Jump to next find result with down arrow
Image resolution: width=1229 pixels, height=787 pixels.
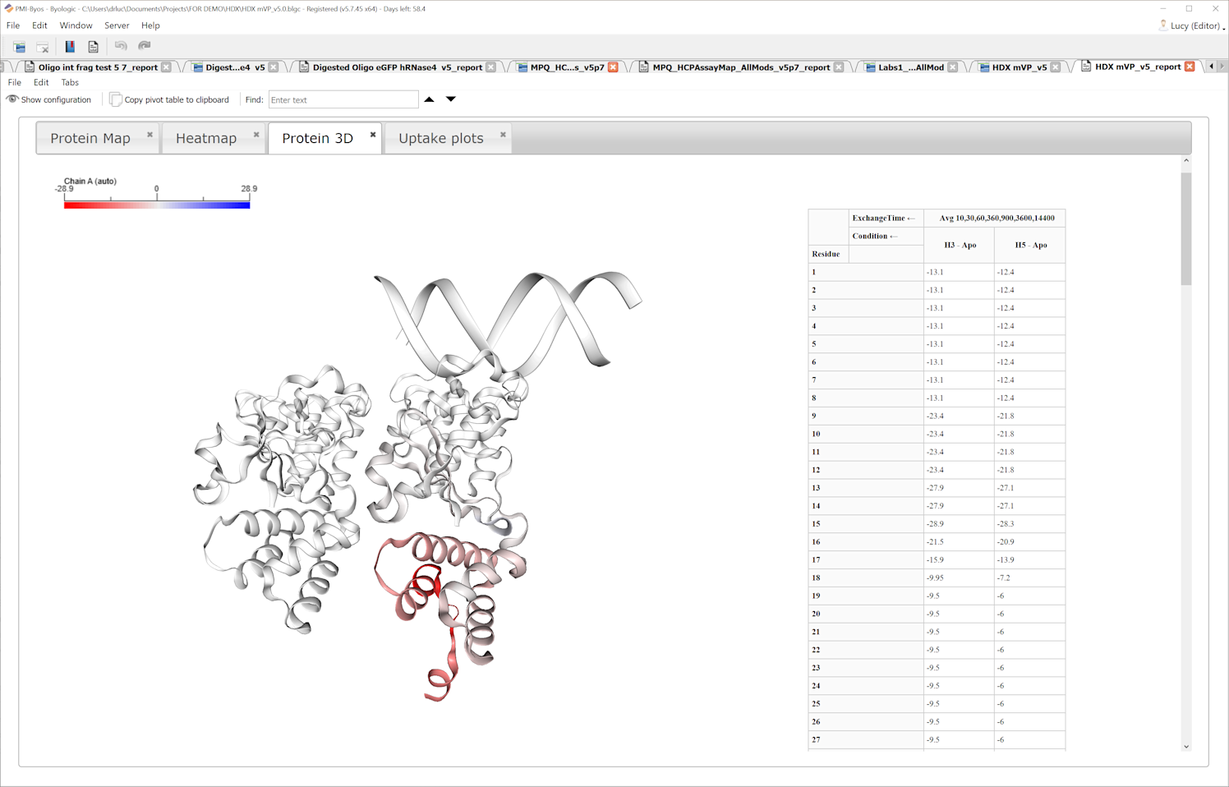451,99
